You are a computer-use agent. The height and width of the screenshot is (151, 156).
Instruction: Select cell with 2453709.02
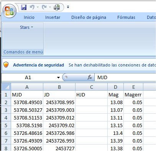[x=59, y=125]
